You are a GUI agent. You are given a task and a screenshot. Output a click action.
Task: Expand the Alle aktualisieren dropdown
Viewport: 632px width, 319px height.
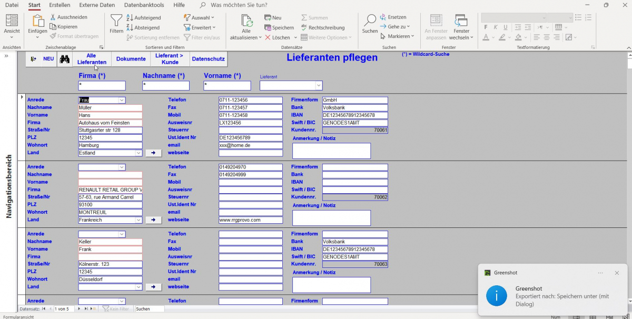(x=246, y=37)
